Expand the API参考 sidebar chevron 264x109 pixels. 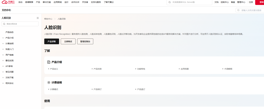point(3,66)
